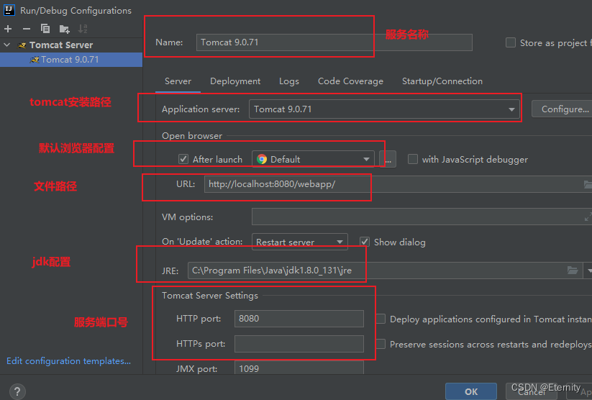Enable with JavaScript debugger checkbox
The height and width of the screenshot is (400, 592).
pos(413,159)
